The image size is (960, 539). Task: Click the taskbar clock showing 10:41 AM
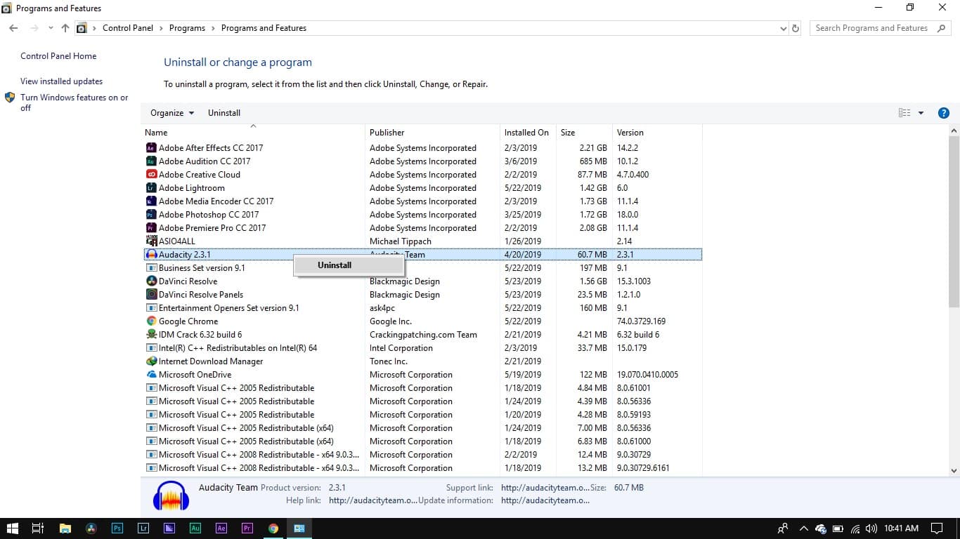tap(902, 528)
